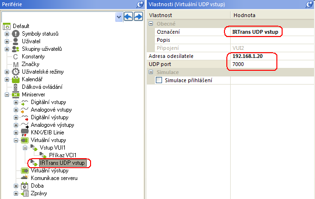Click the back arrow in Periférie panel
The image size is (315, 199).
128,17
